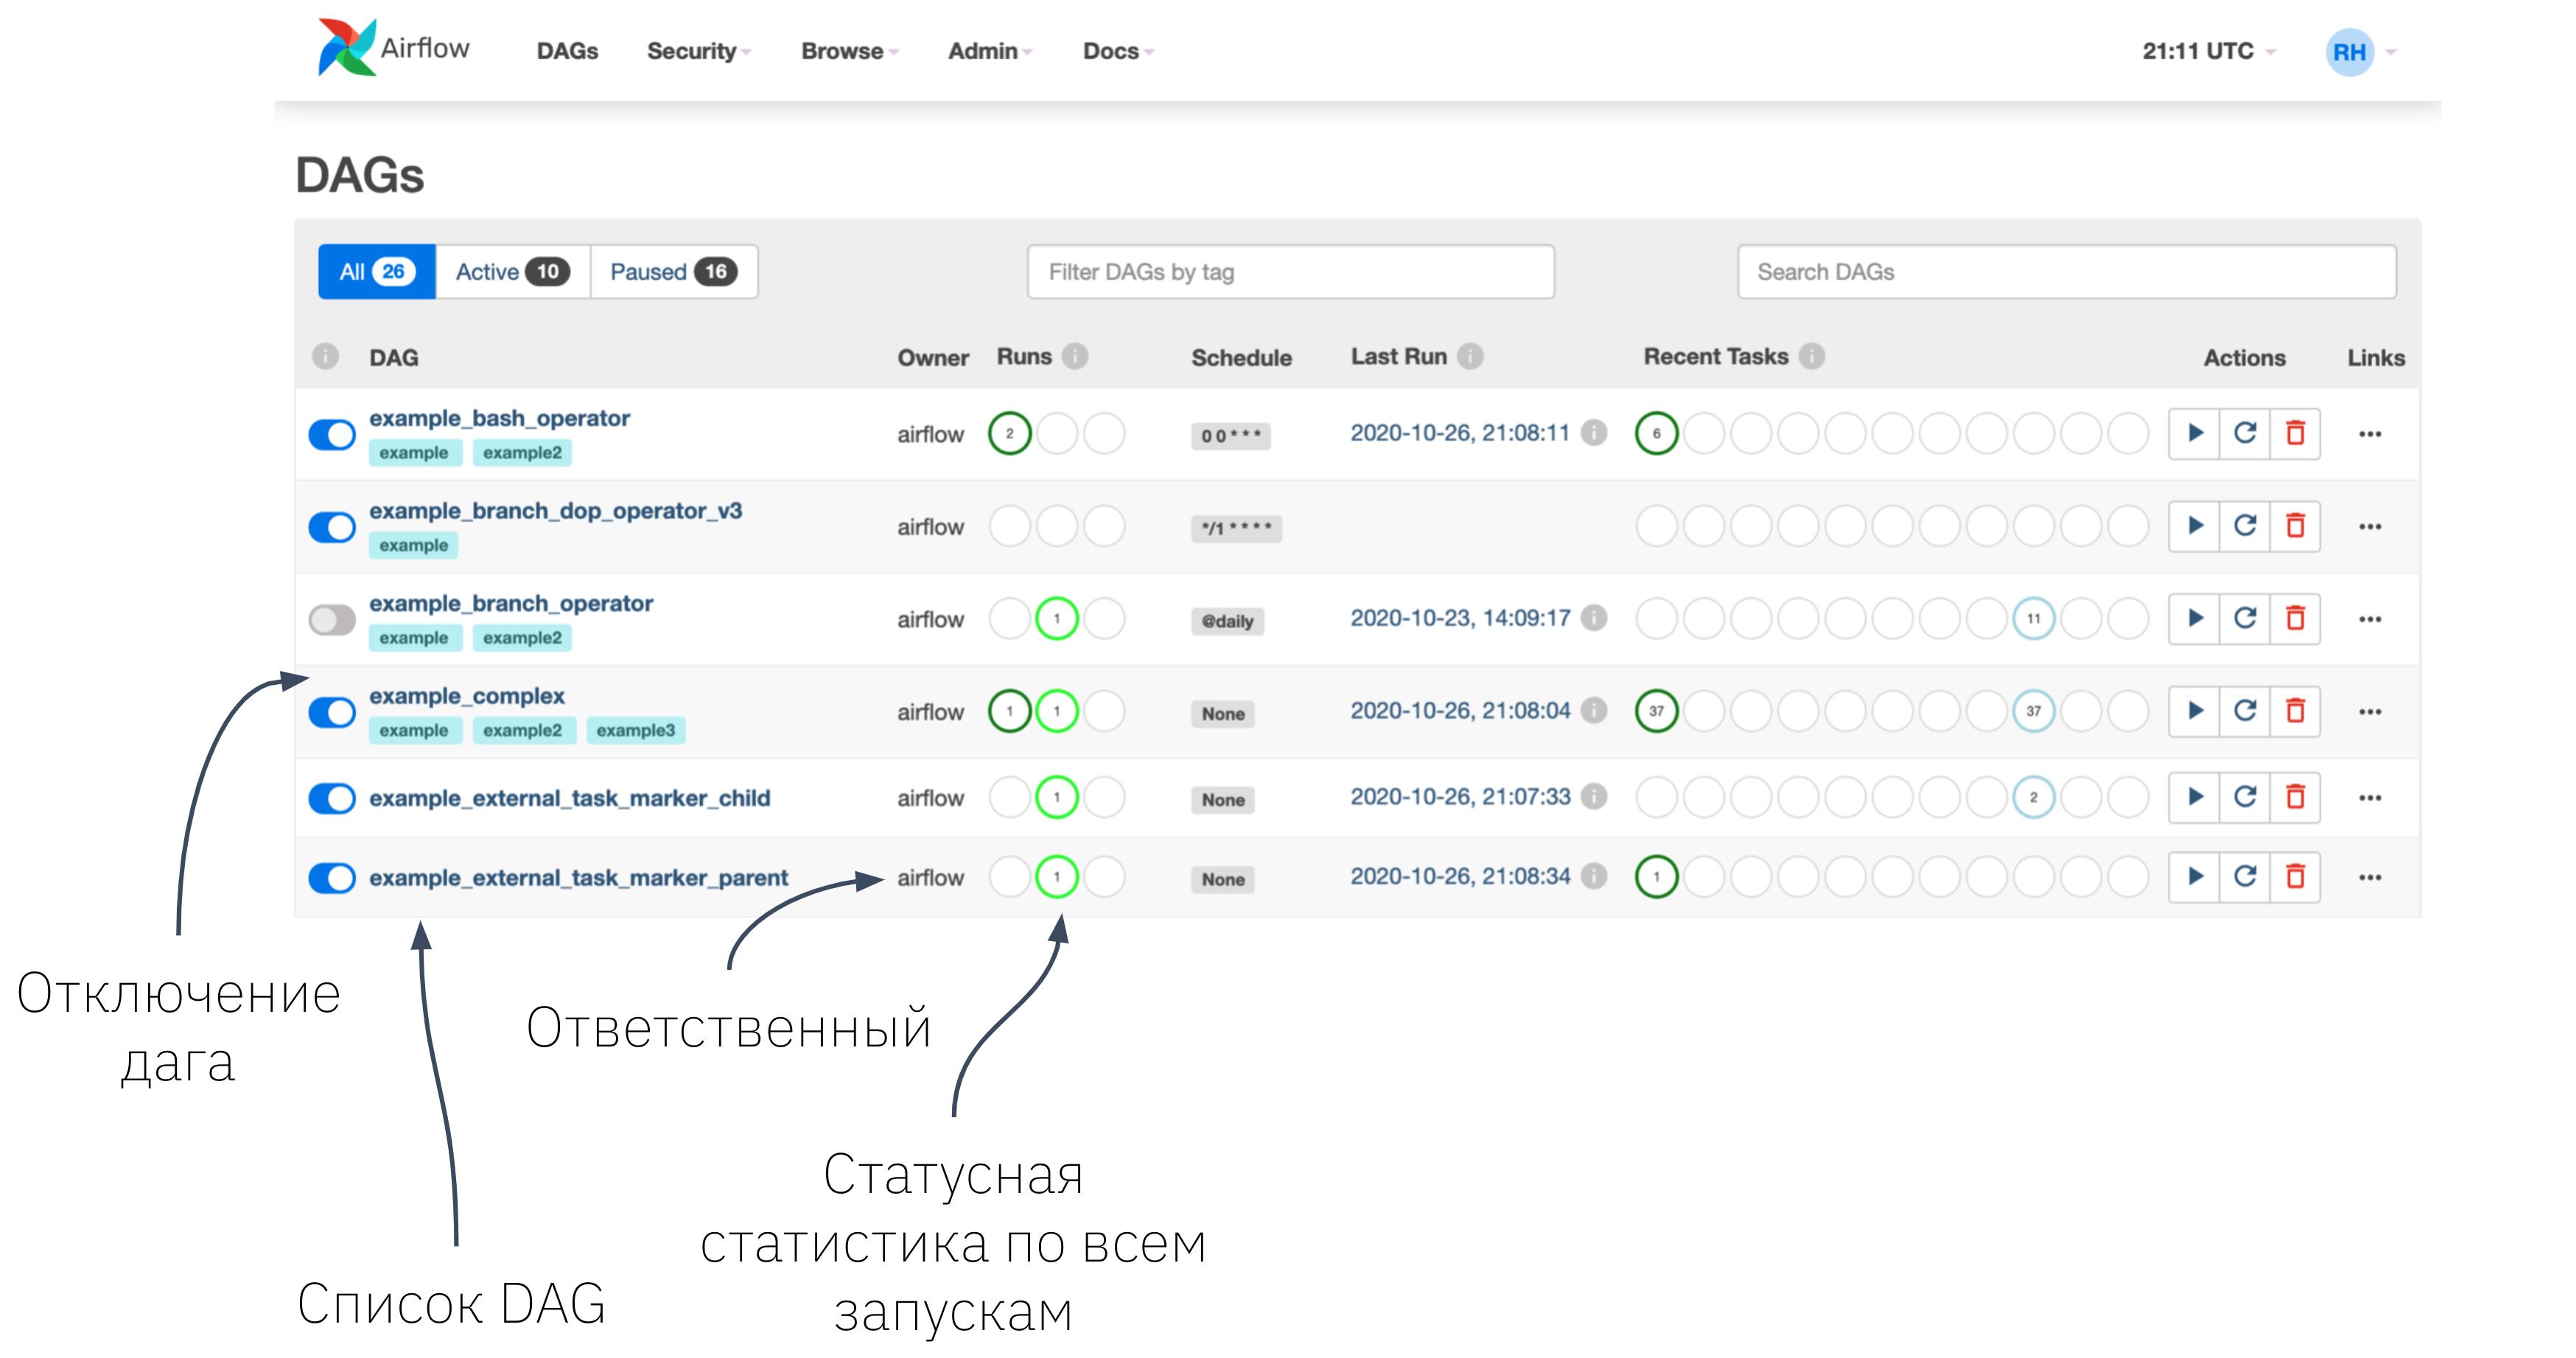Click the info icon beside Last Run header

(1470, 356)
